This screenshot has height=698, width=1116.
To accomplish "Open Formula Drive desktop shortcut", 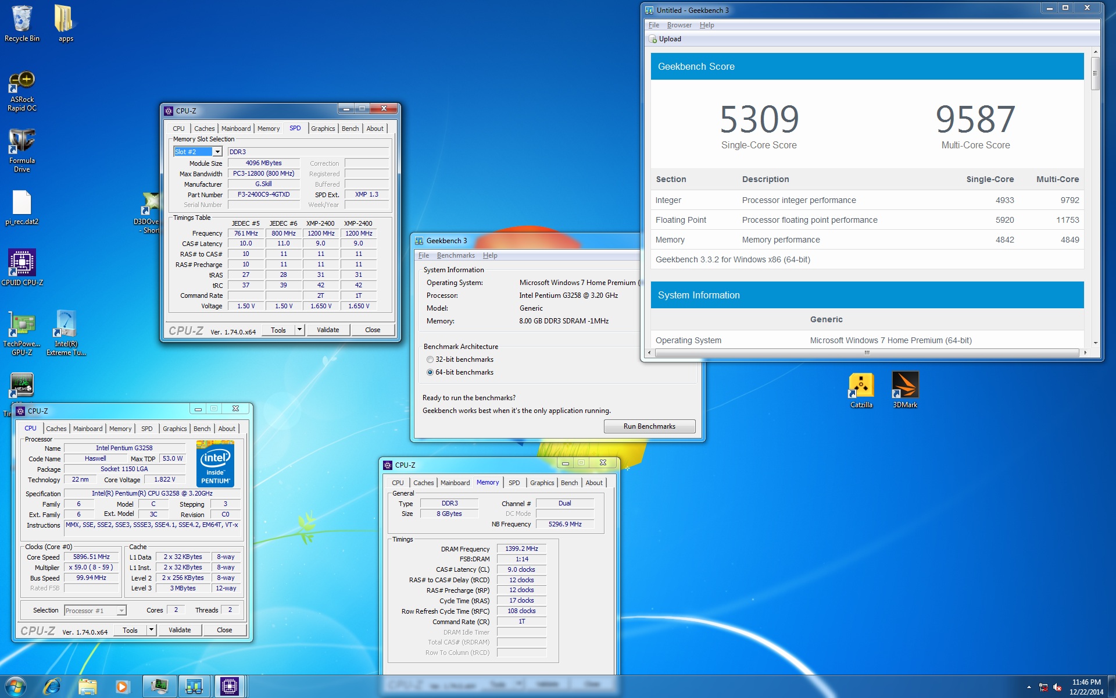I will [22, 151].
